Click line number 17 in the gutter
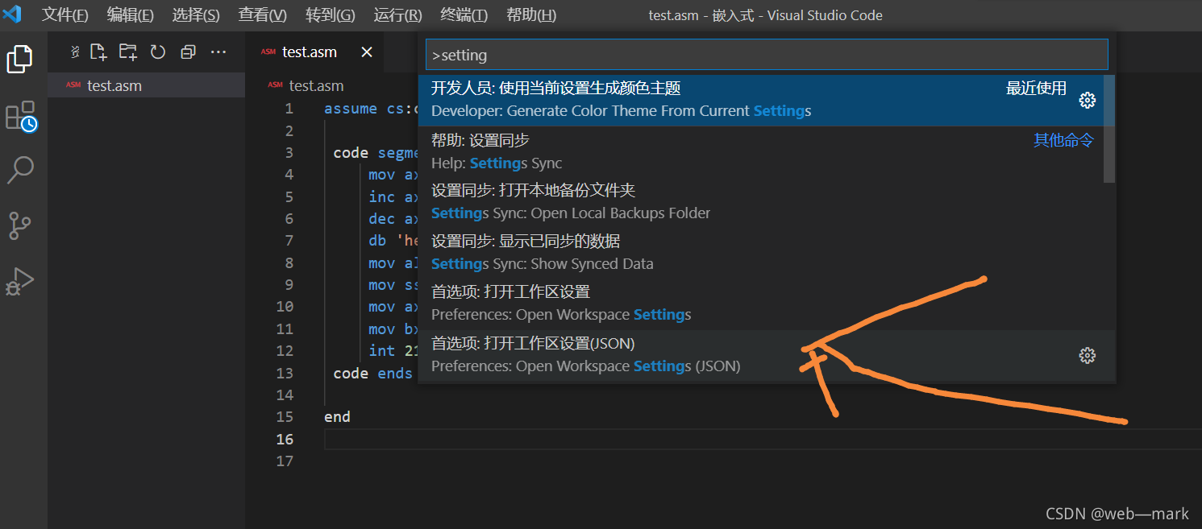 [x=284, y=461]
